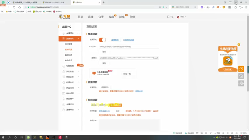This screenshot has height=140, width=249.
Task: Click the orange play floating side icon
Action: [241, 69]
